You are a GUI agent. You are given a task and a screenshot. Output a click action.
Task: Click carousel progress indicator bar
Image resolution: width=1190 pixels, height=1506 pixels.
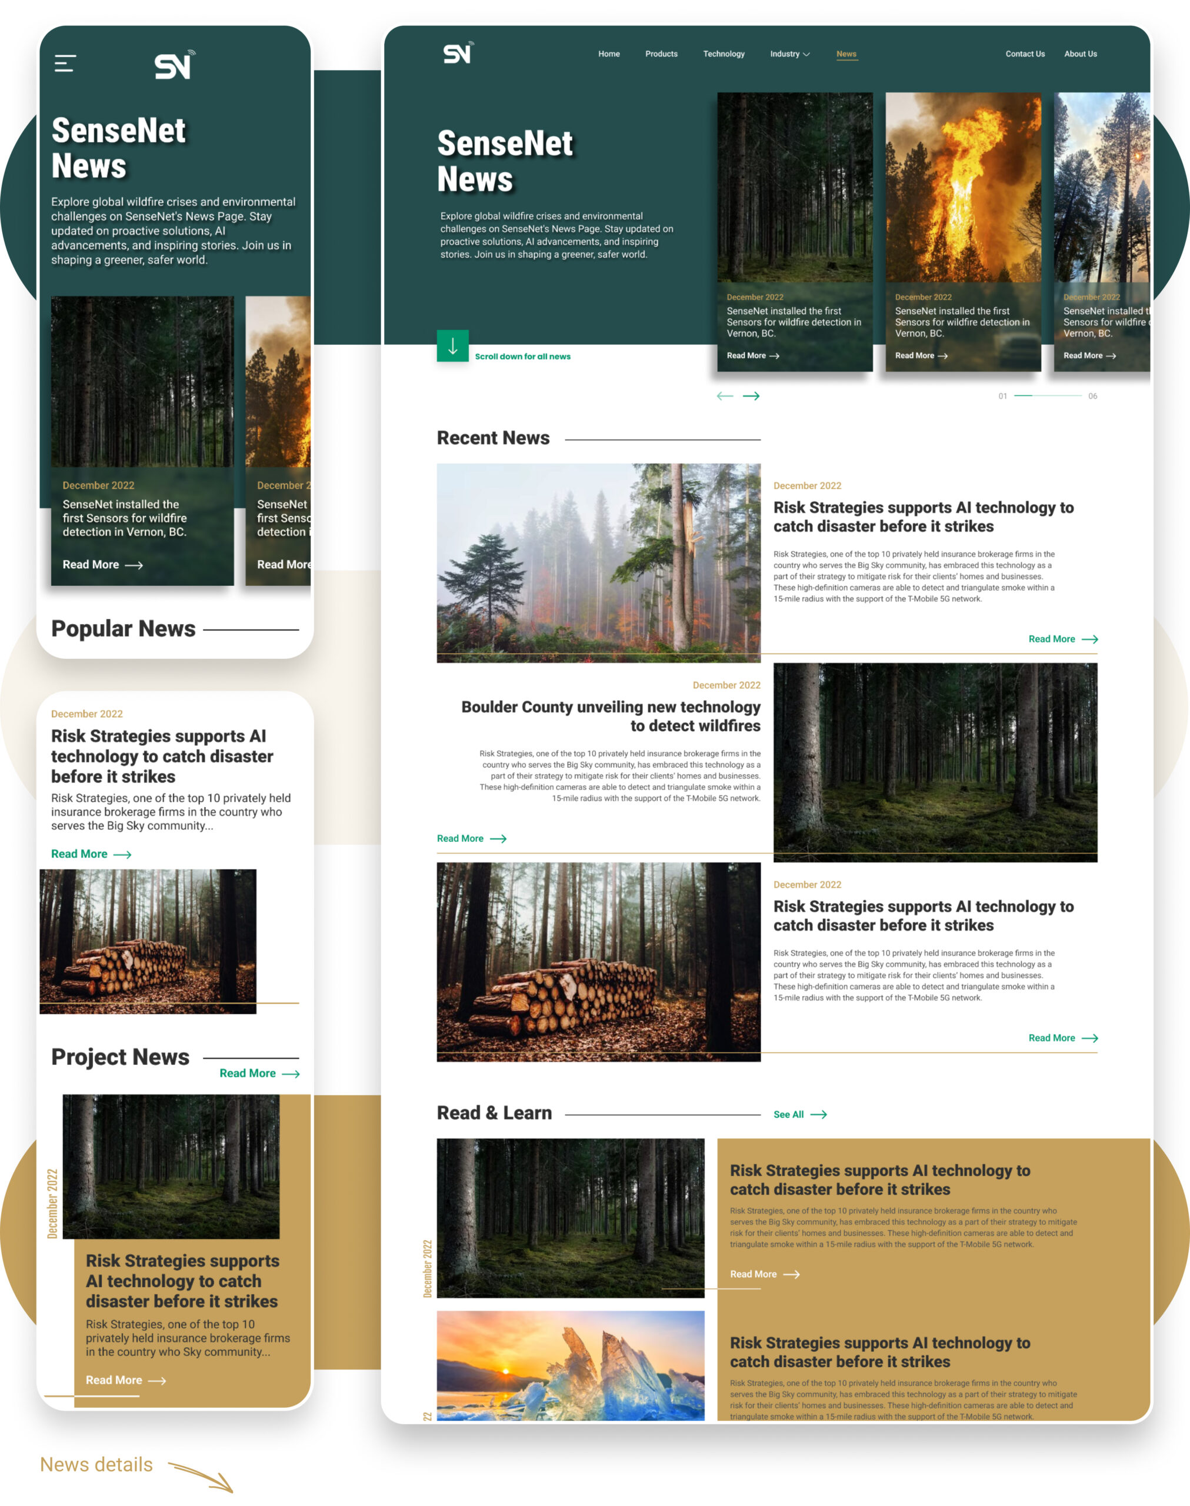(x=1047, y=396)
